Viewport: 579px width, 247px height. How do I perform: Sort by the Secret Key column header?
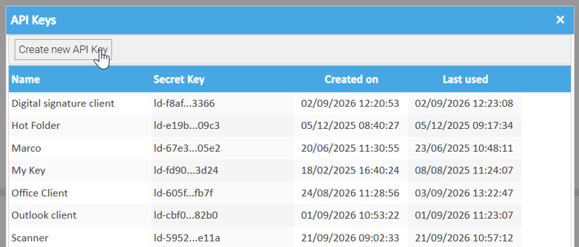[x=179, y=79]
